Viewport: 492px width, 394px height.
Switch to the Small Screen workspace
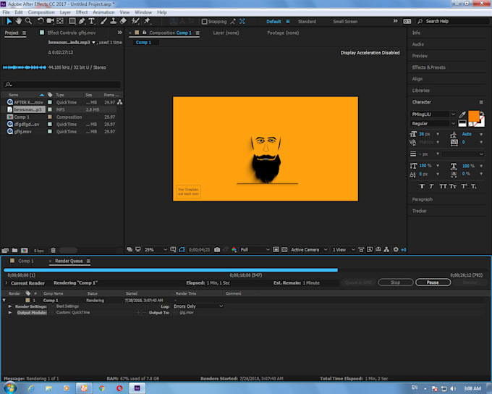345,22
